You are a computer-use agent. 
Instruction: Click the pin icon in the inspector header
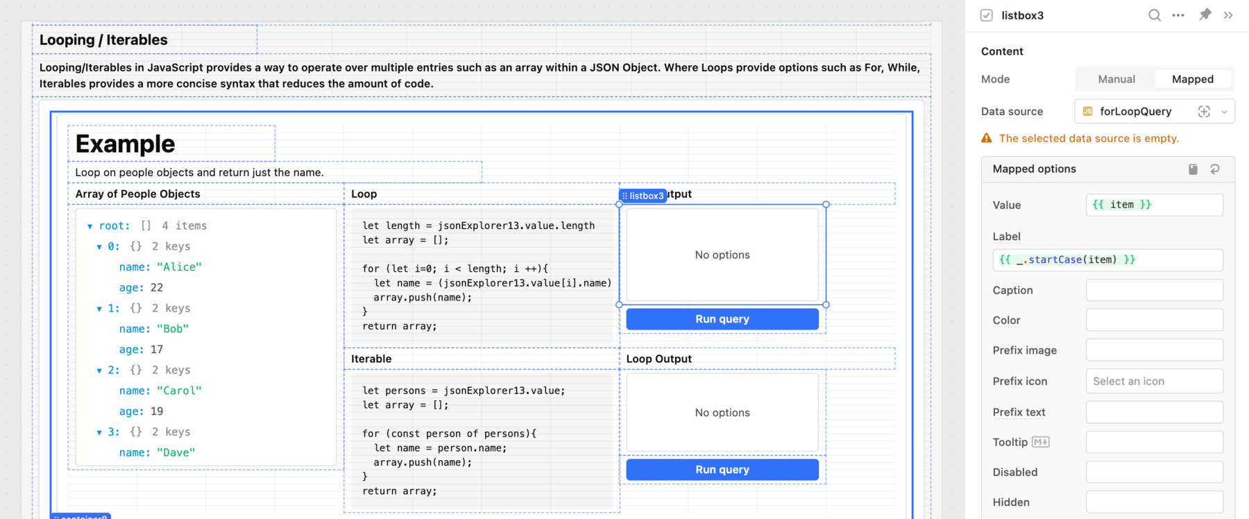[1205, 15]
